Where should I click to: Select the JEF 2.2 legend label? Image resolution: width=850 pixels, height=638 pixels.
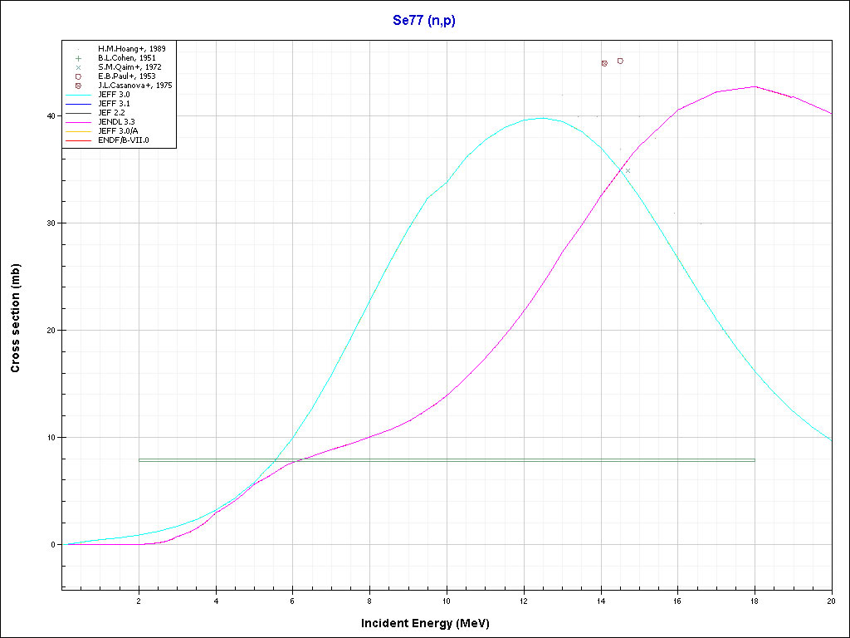pos(112,113)
